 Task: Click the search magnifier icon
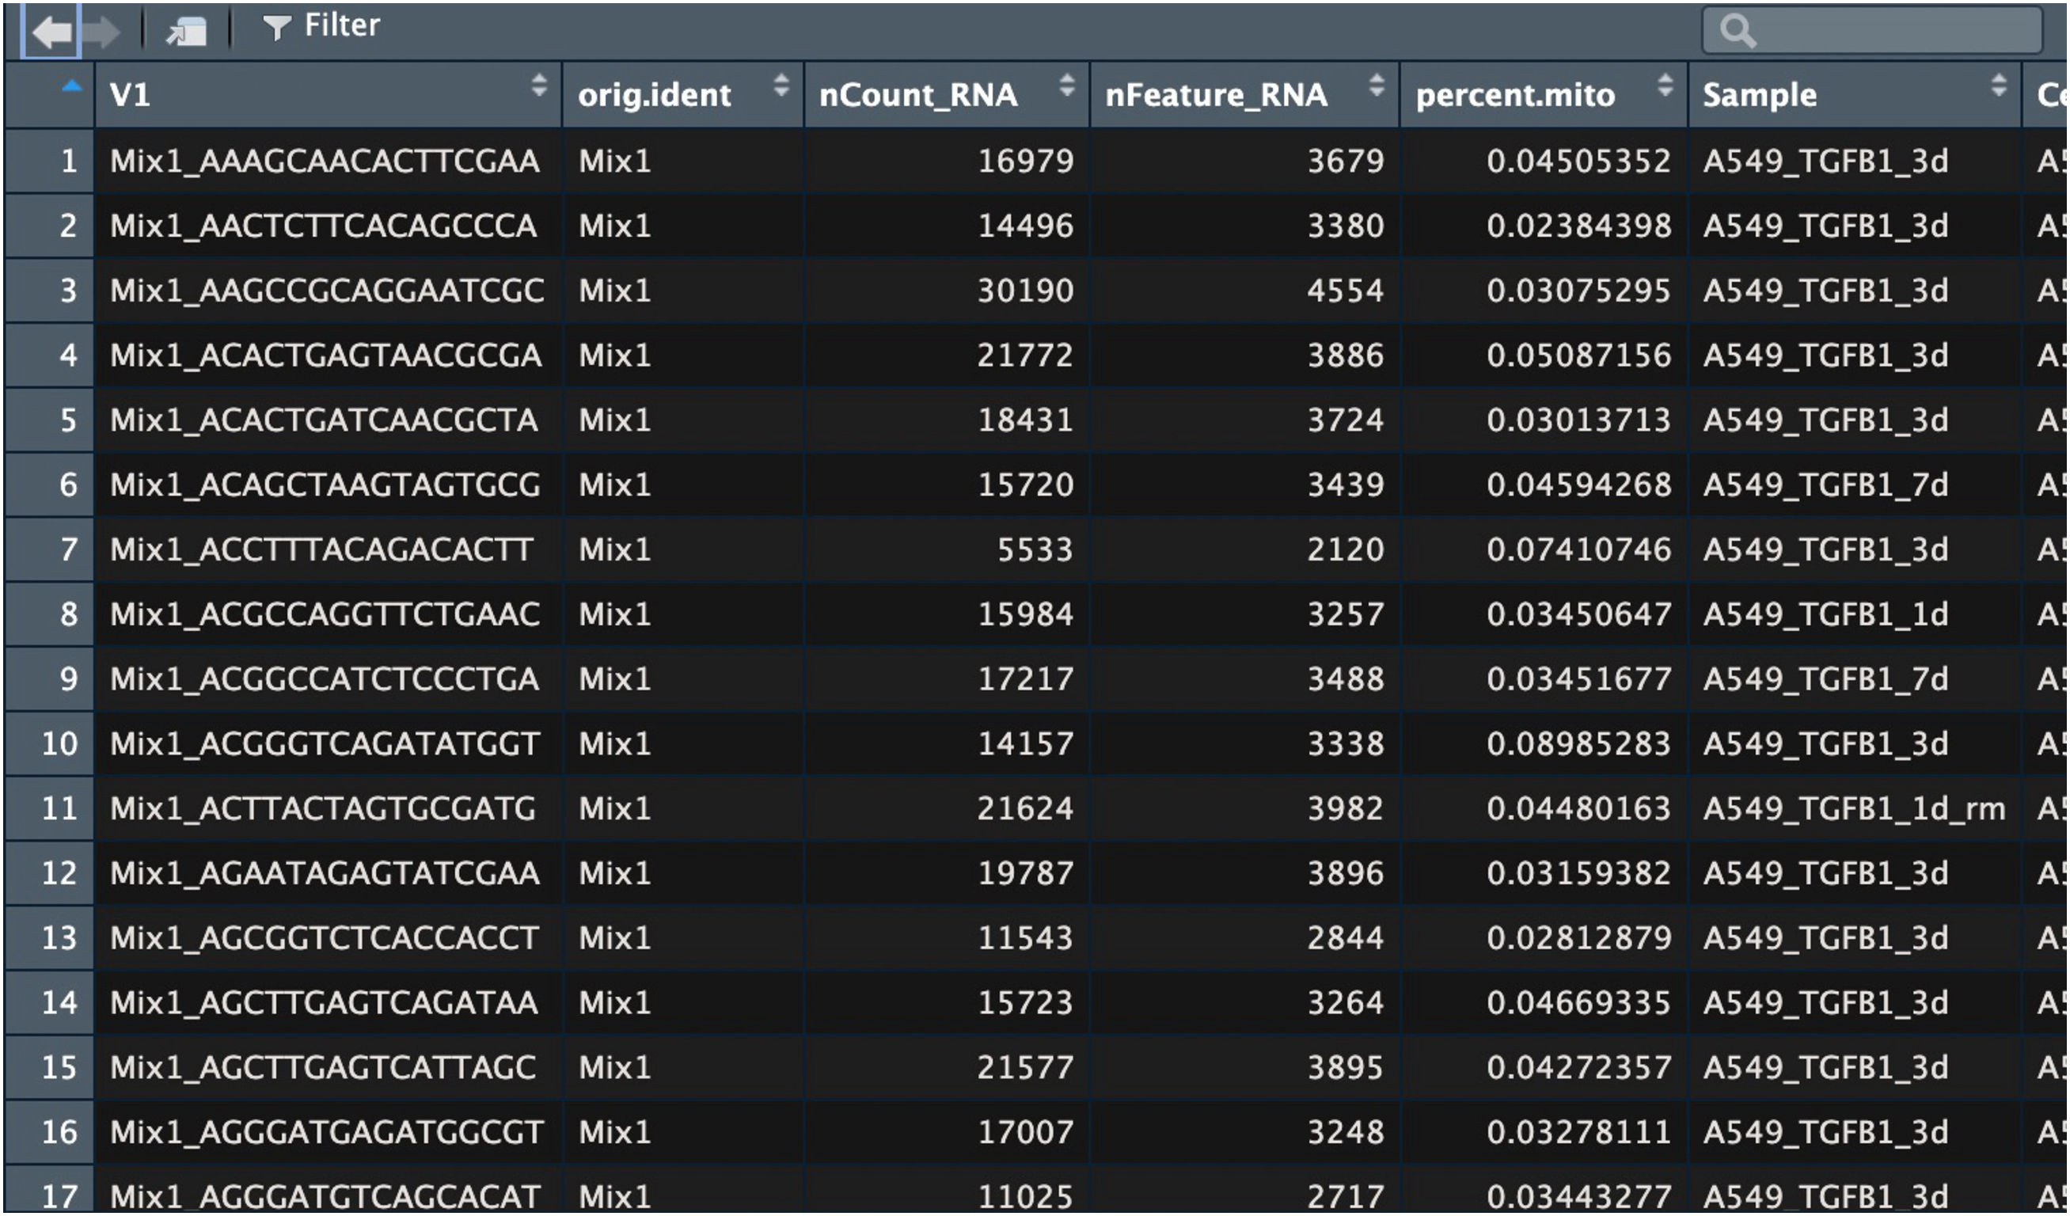tap(1738, 31)
